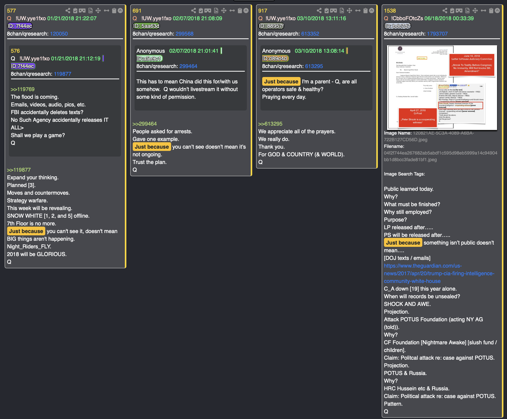This screenshot has width=507, height=419.
Task: Click the >>119769 reply reference
Action: [x=23, y=89]
